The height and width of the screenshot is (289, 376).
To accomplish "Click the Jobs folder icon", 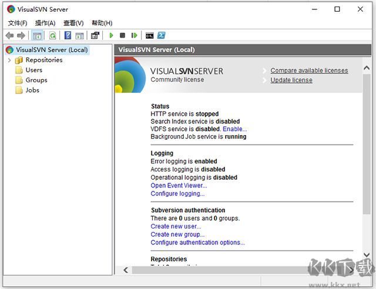I will click(x=19, y=90).
